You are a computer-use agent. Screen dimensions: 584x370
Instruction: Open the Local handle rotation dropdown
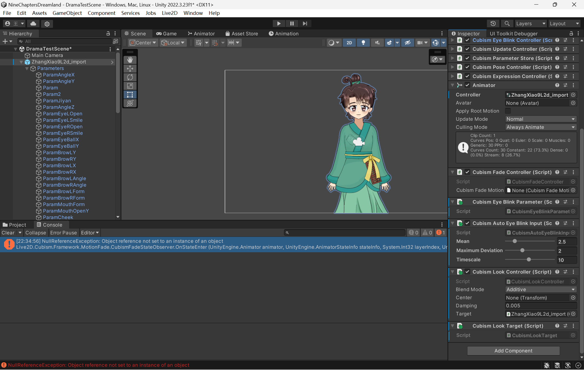pos(173,43)
